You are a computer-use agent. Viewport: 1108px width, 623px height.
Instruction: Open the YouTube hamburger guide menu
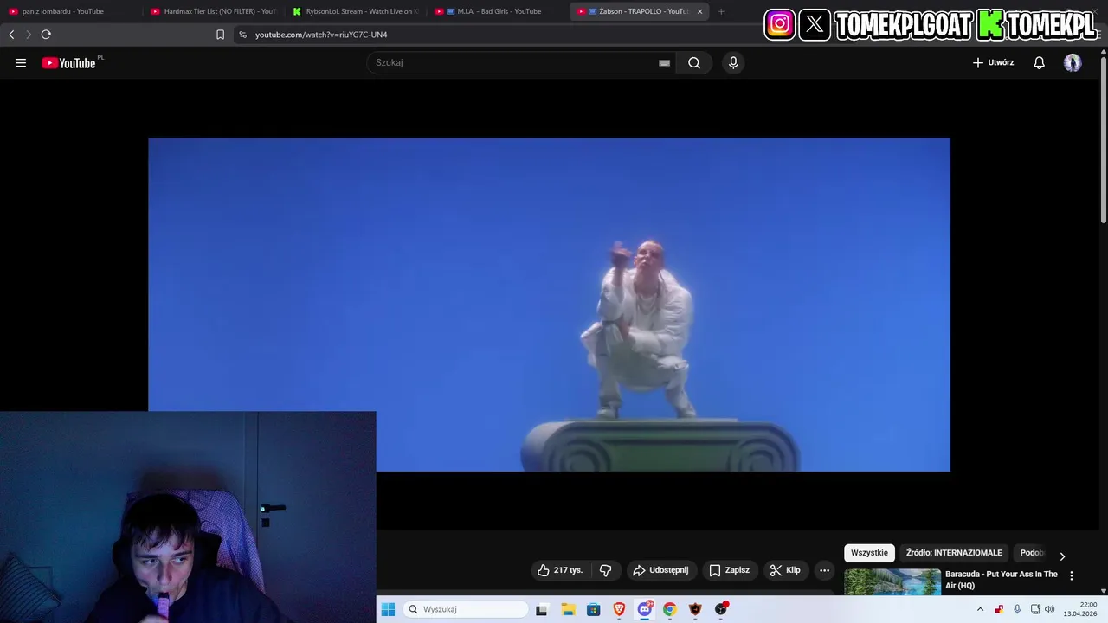pos(21,62)
